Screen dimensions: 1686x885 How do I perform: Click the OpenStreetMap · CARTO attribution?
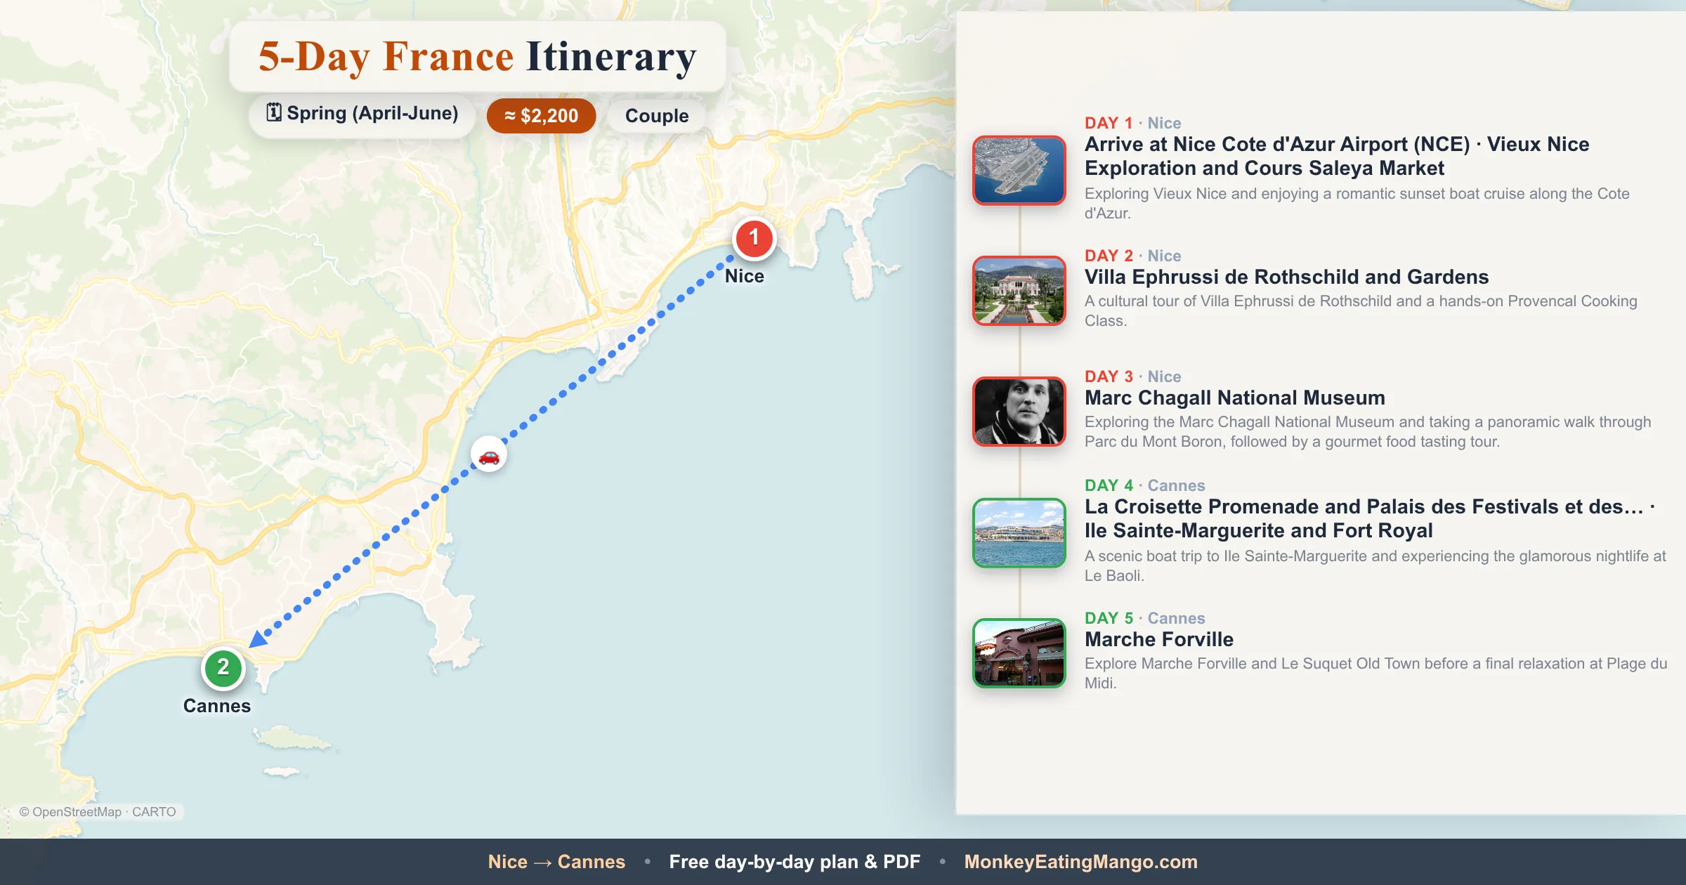(98, 812)
